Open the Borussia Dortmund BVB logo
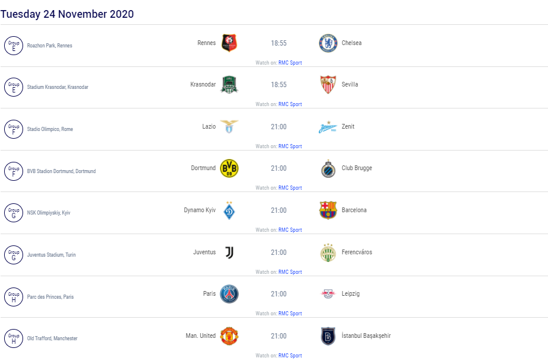This screenshot has height=361, width=548. [229, 168]
